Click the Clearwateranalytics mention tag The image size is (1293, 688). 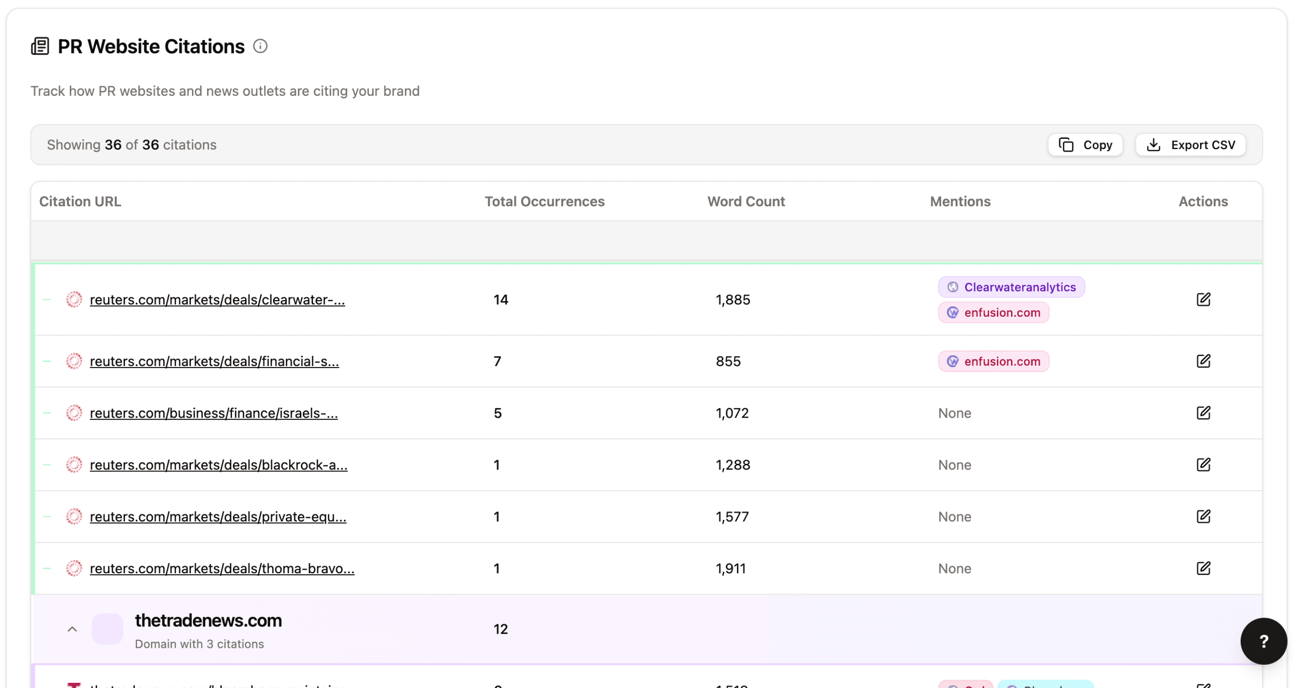(1011, 287)
